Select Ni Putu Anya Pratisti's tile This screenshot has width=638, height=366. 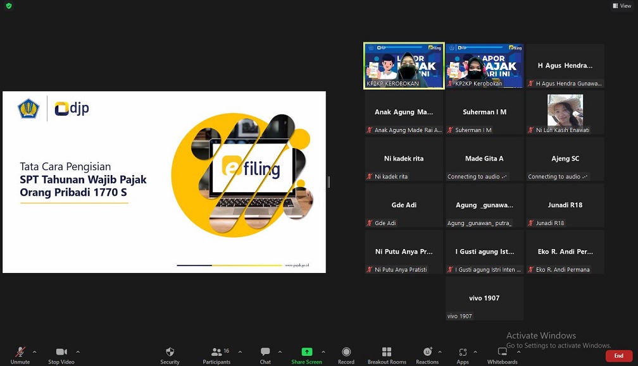pos(404,252)
